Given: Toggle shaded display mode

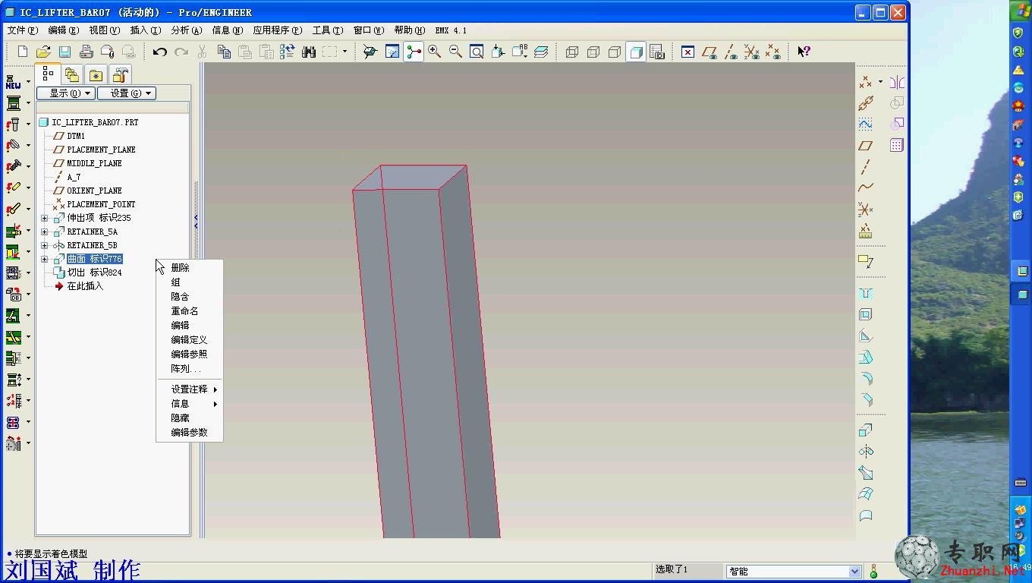Looking at the screenshot, I should 636,52.
